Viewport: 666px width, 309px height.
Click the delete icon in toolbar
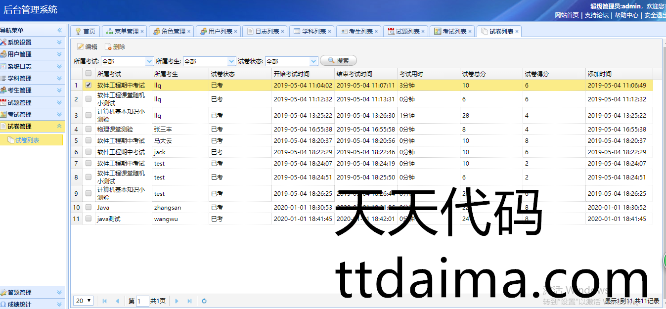point(108,47)
